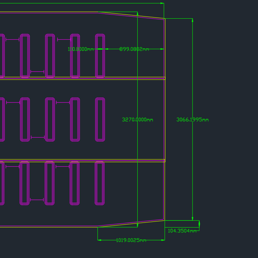
Task: Select the 1019.0025mm bottom dimension text
Action: tap(131, 240)
